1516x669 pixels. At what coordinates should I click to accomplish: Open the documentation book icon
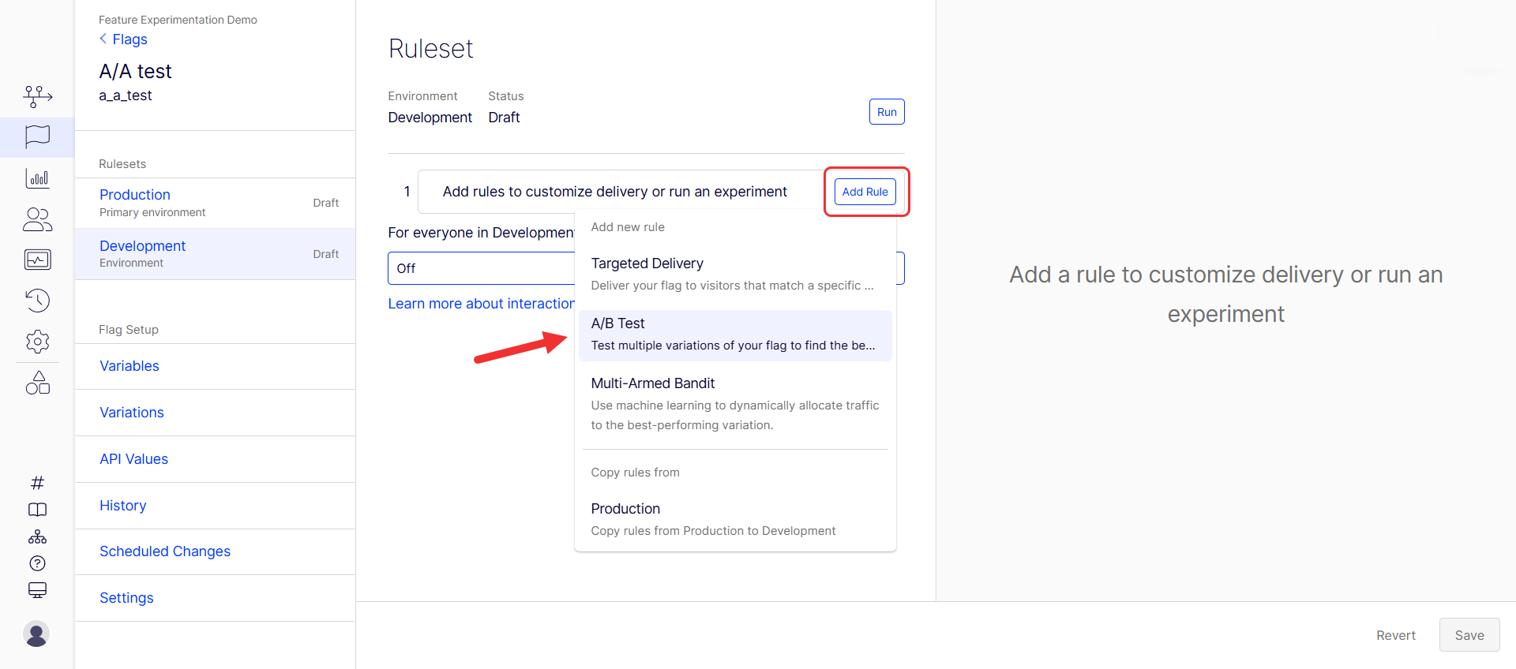[x=37, y=510]
